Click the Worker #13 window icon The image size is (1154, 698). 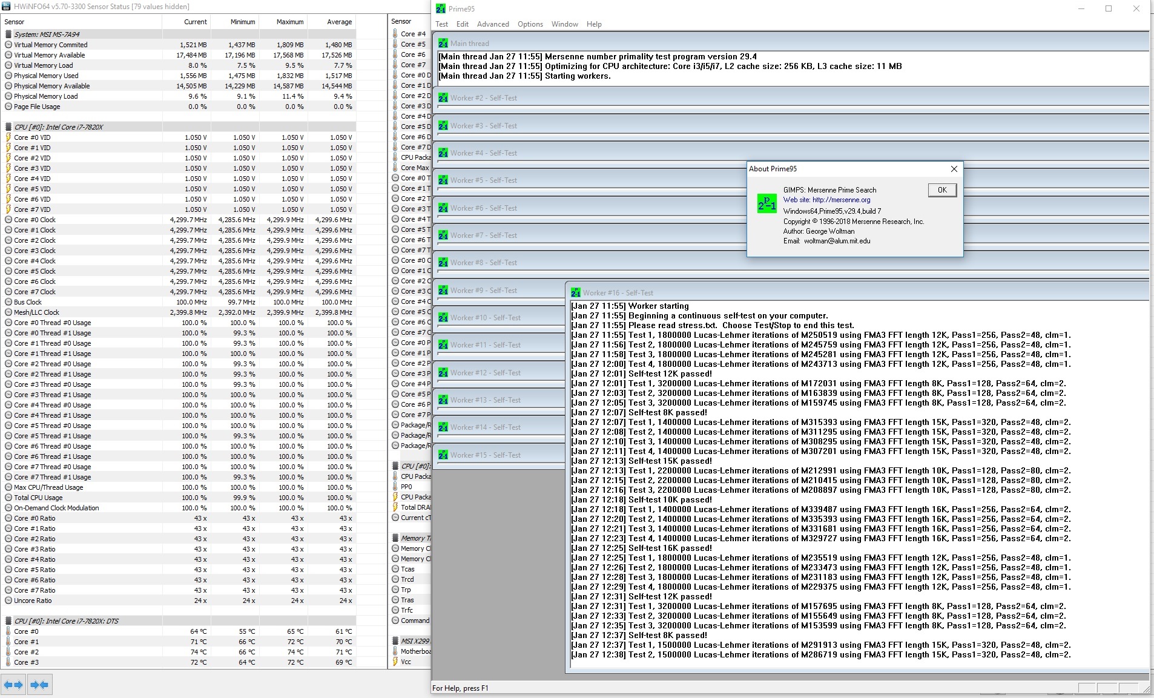point(443,400)
